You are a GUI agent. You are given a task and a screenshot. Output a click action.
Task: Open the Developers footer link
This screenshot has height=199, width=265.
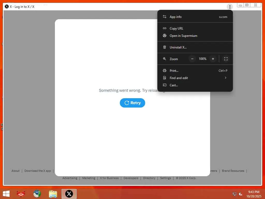[131, 178]
